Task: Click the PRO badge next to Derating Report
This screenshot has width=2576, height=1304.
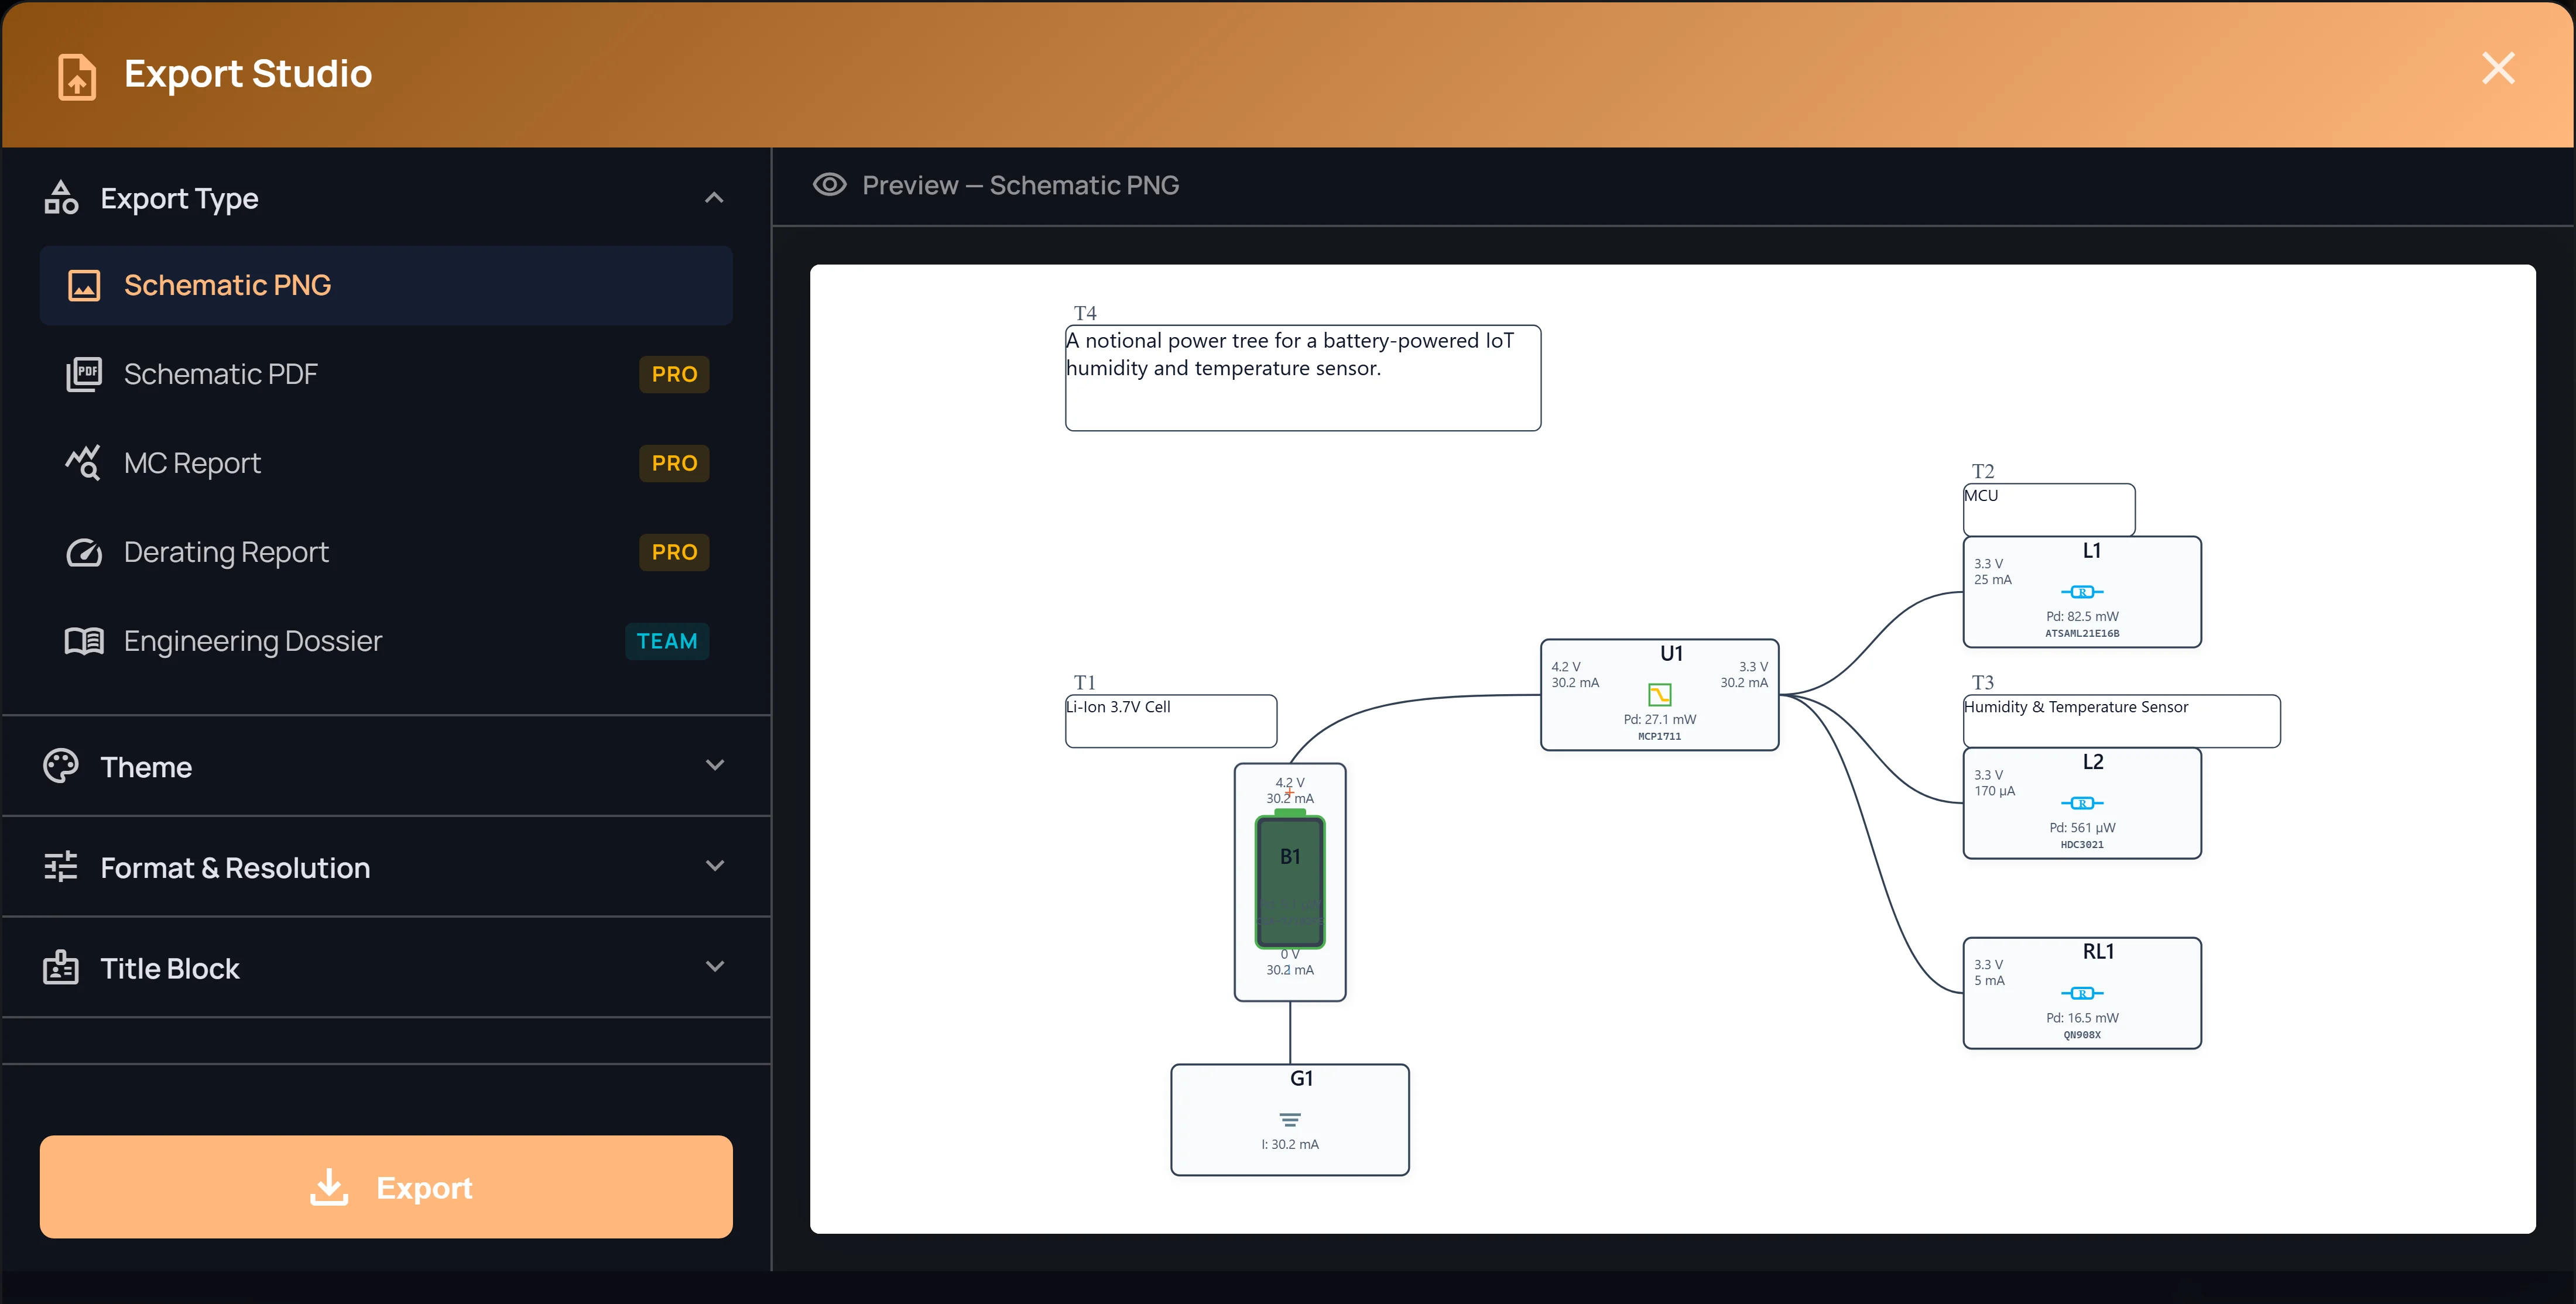Action: (x=674, y=552)
